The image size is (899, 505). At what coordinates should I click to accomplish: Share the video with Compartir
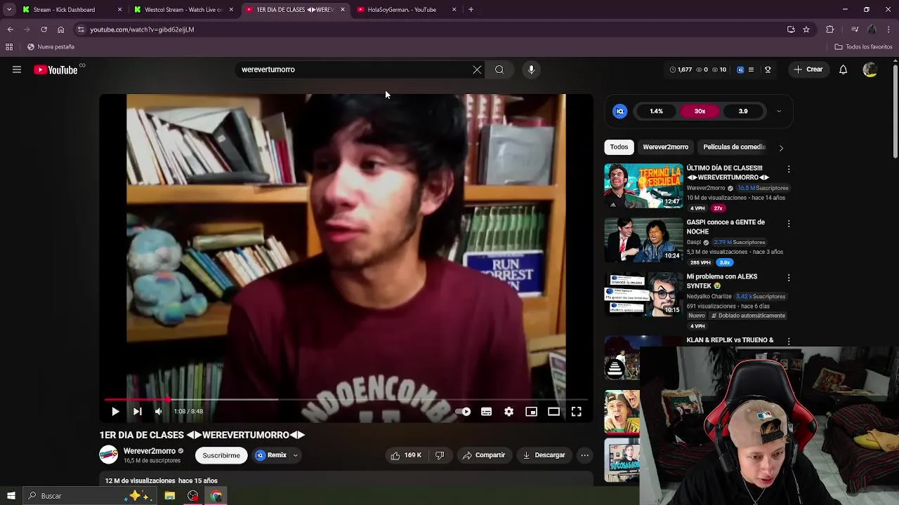point(484,455)
